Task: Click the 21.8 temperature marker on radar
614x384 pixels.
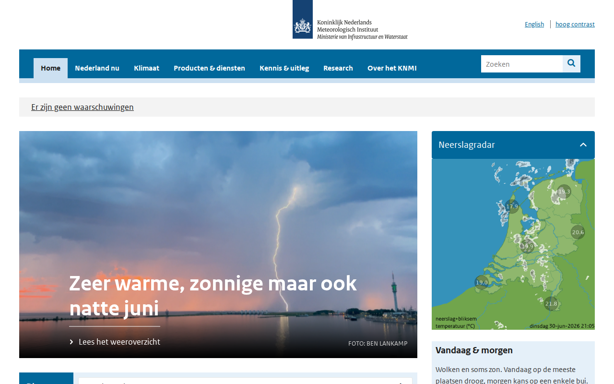Action: (551, 303)
